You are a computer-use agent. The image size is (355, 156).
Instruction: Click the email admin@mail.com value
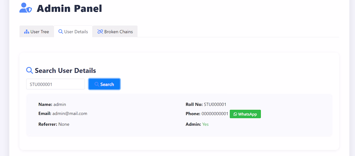(x=70, y=113)
